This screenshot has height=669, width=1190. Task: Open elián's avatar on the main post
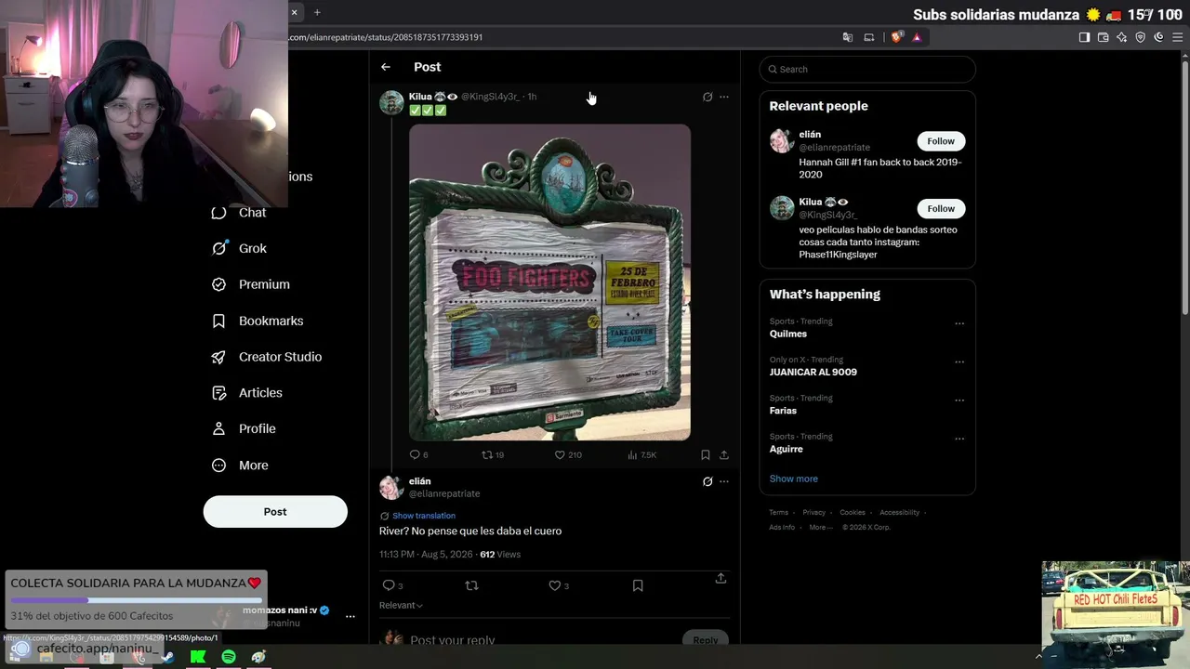[x=391, y=488]
